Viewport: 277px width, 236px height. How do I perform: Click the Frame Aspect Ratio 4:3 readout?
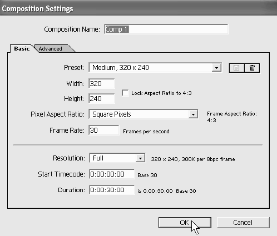pyautogui.click(x=232, y=117)
